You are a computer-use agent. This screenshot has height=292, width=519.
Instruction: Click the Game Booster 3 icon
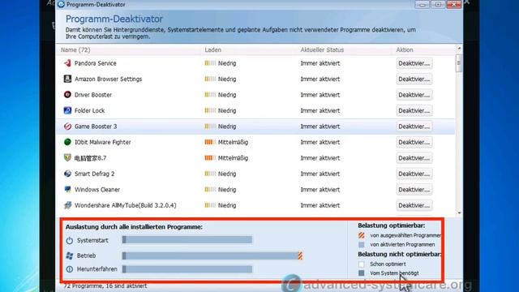point(67,127)
